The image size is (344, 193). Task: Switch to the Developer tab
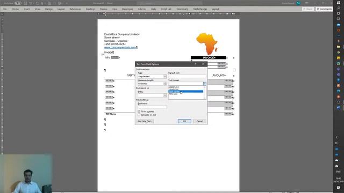click(127, 9)
